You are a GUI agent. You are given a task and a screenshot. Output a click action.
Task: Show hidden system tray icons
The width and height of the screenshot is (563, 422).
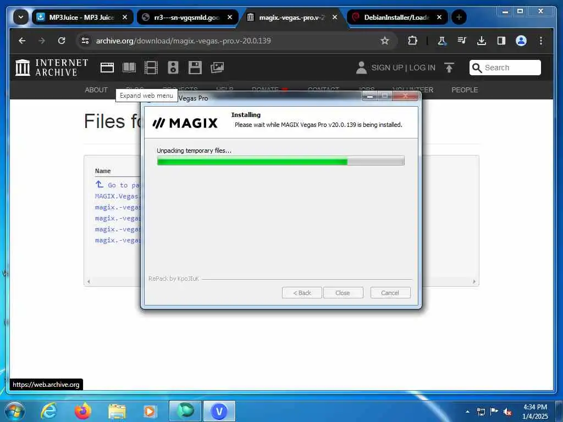tap(467, 412)
